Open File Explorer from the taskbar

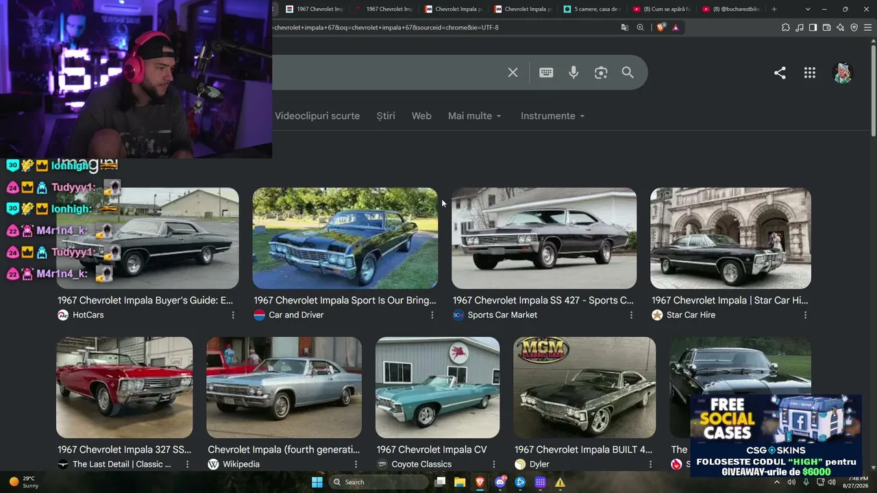[x=460, y=482]
